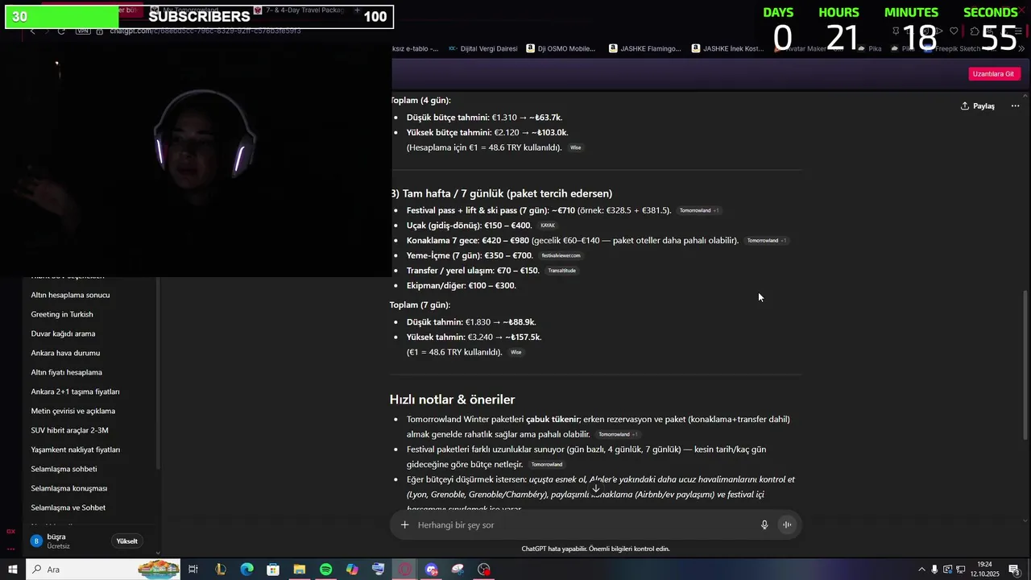1031x580 pixels.
Task: Open the 'Ankara 2+1 taşıma fiyatları' chat
Action: click(x=75, y=391)
